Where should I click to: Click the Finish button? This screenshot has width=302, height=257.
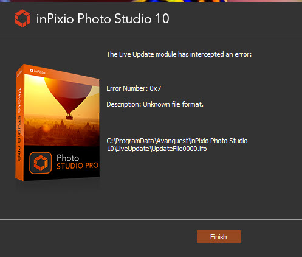(x=219, y=236)
